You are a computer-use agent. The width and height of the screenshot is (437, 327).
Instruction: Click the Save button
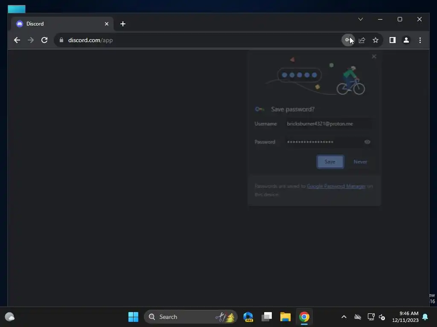tap(330, 161)
